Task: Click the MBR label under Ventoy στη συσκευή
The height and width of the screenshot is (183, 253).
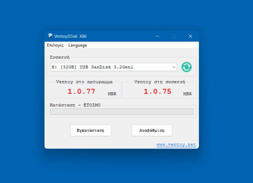Action: (187, 94)
